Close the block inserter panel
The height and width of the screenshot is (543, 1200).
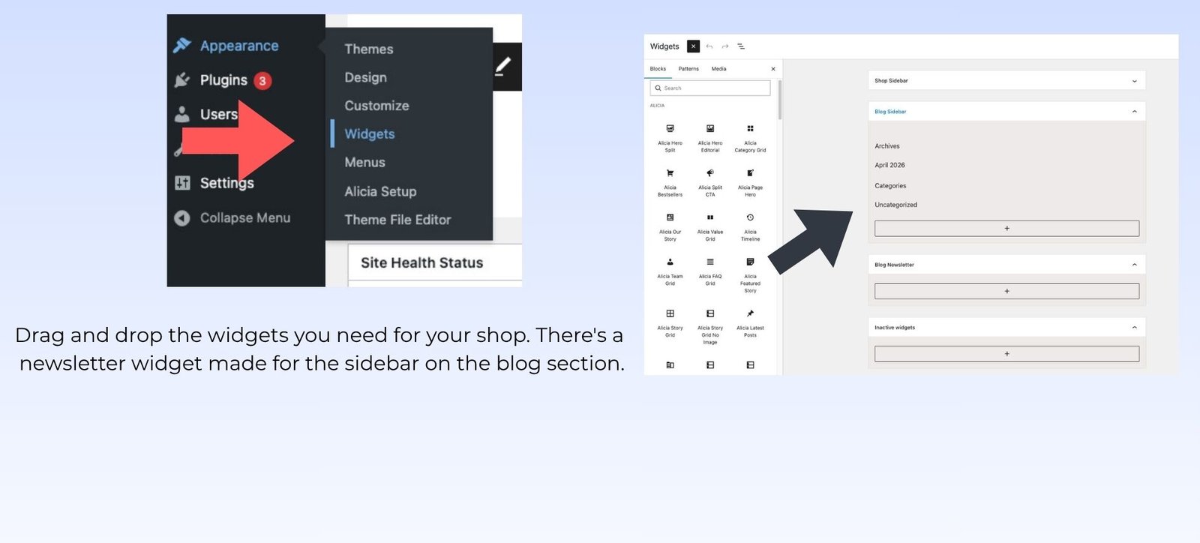click(x=773, y=69)
